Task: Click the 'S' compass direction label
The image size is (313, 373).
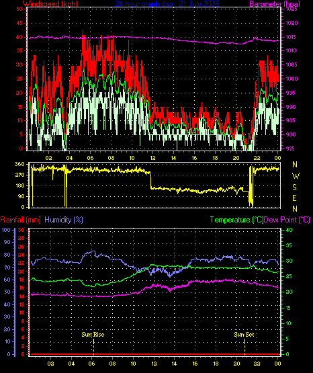Action: [294, 188]
